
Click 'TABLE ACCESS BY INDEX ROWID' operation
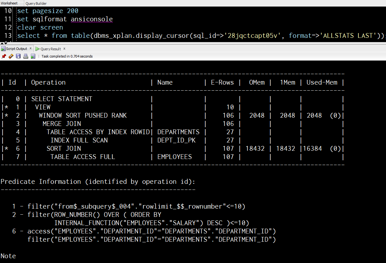pos(98,132)
